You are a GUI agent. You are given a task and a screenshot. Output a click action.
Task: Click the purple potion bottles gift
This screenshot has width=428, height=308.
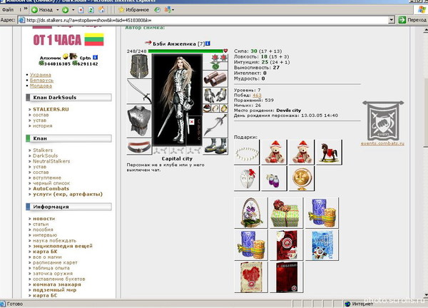[274, 178]
